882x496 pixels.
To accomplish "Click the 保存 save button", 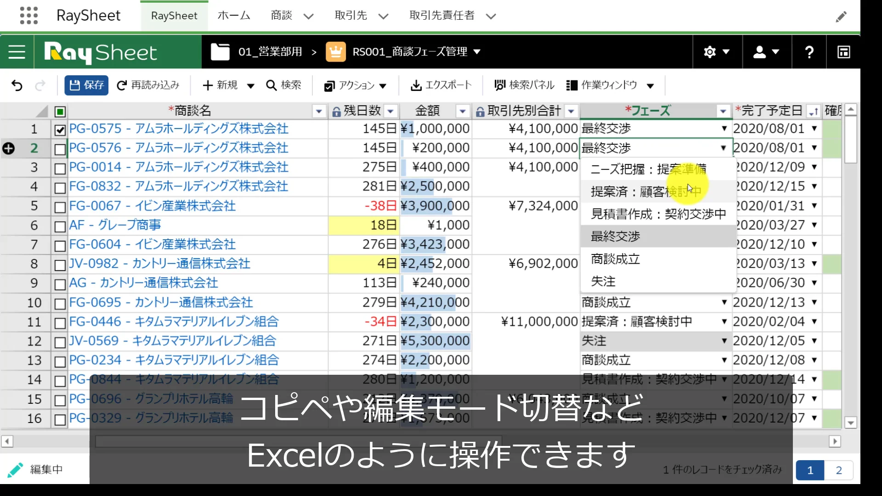I will tap(86, 85).
